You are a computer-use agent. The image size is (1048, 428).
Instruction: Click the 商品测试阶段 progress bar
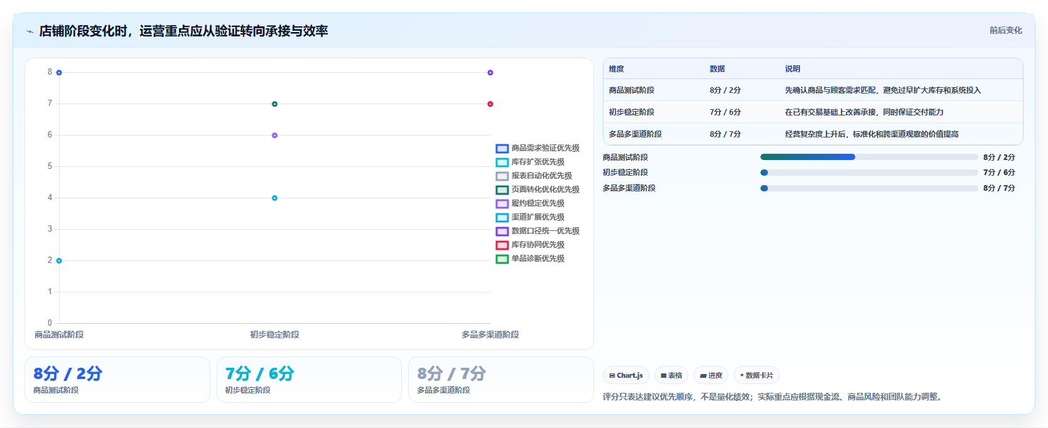pyautogui.click(x=869, y=157)
